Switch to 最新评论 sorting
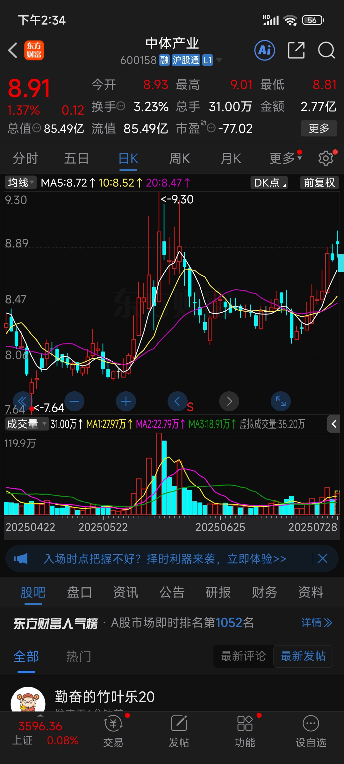The image size is (344, 764). [243, 656]
